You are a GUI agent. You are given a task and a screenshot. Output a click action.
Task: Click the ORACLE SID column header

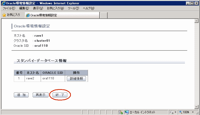[x=53, y=73]
